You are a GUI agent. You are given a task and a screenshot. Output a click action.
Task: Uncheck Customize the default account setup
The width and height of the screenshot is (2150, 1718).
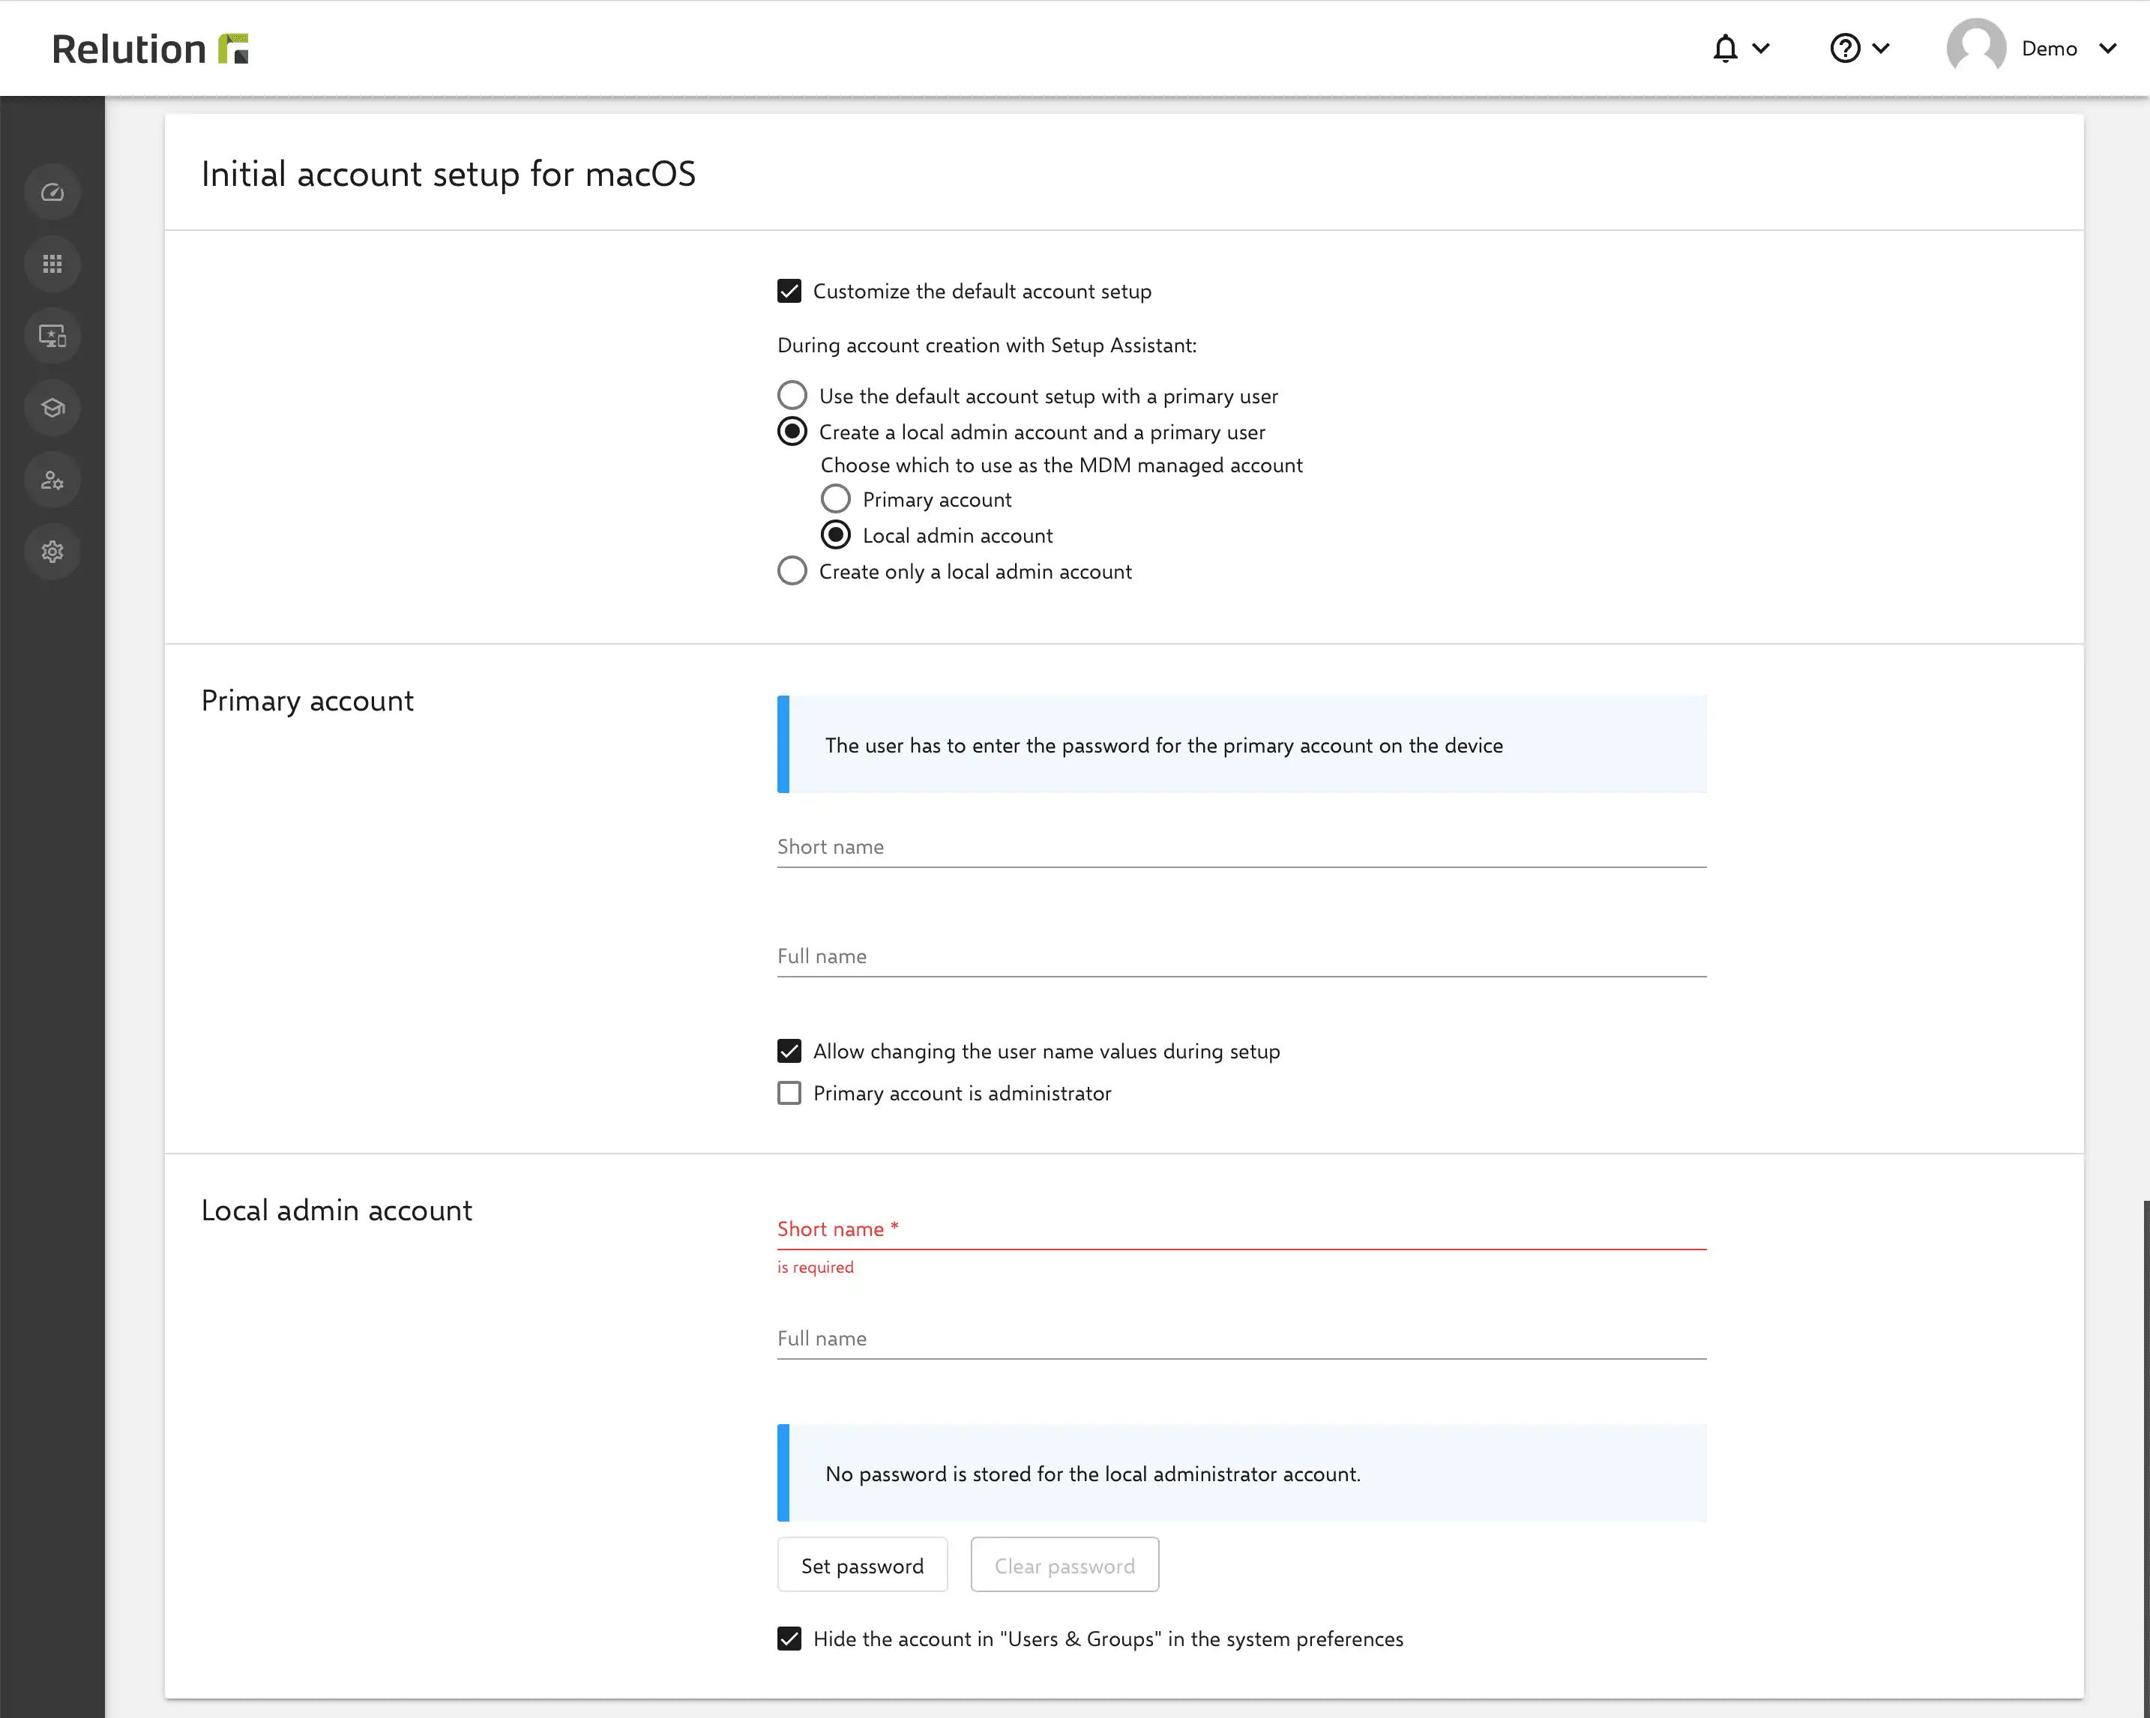tap(789, 291)
